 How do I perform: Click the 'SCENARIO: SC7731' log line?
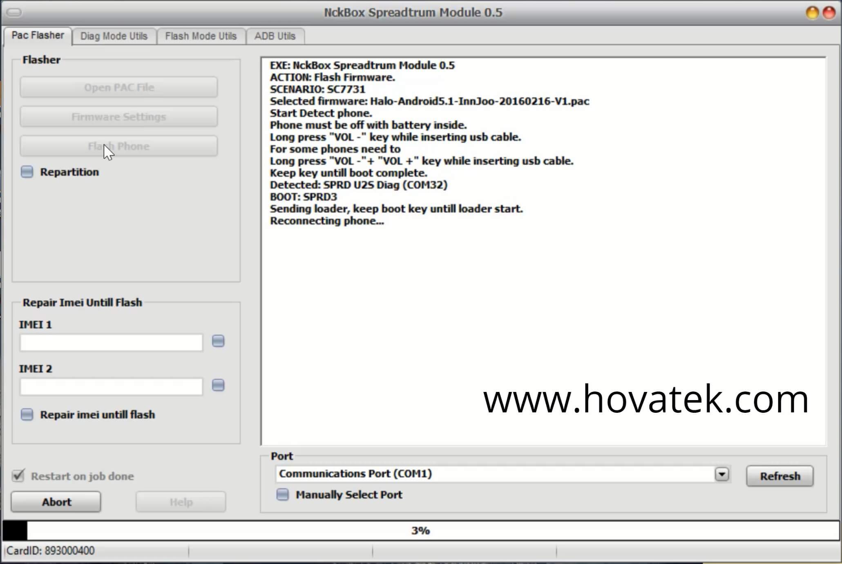[x=317, y=89]
